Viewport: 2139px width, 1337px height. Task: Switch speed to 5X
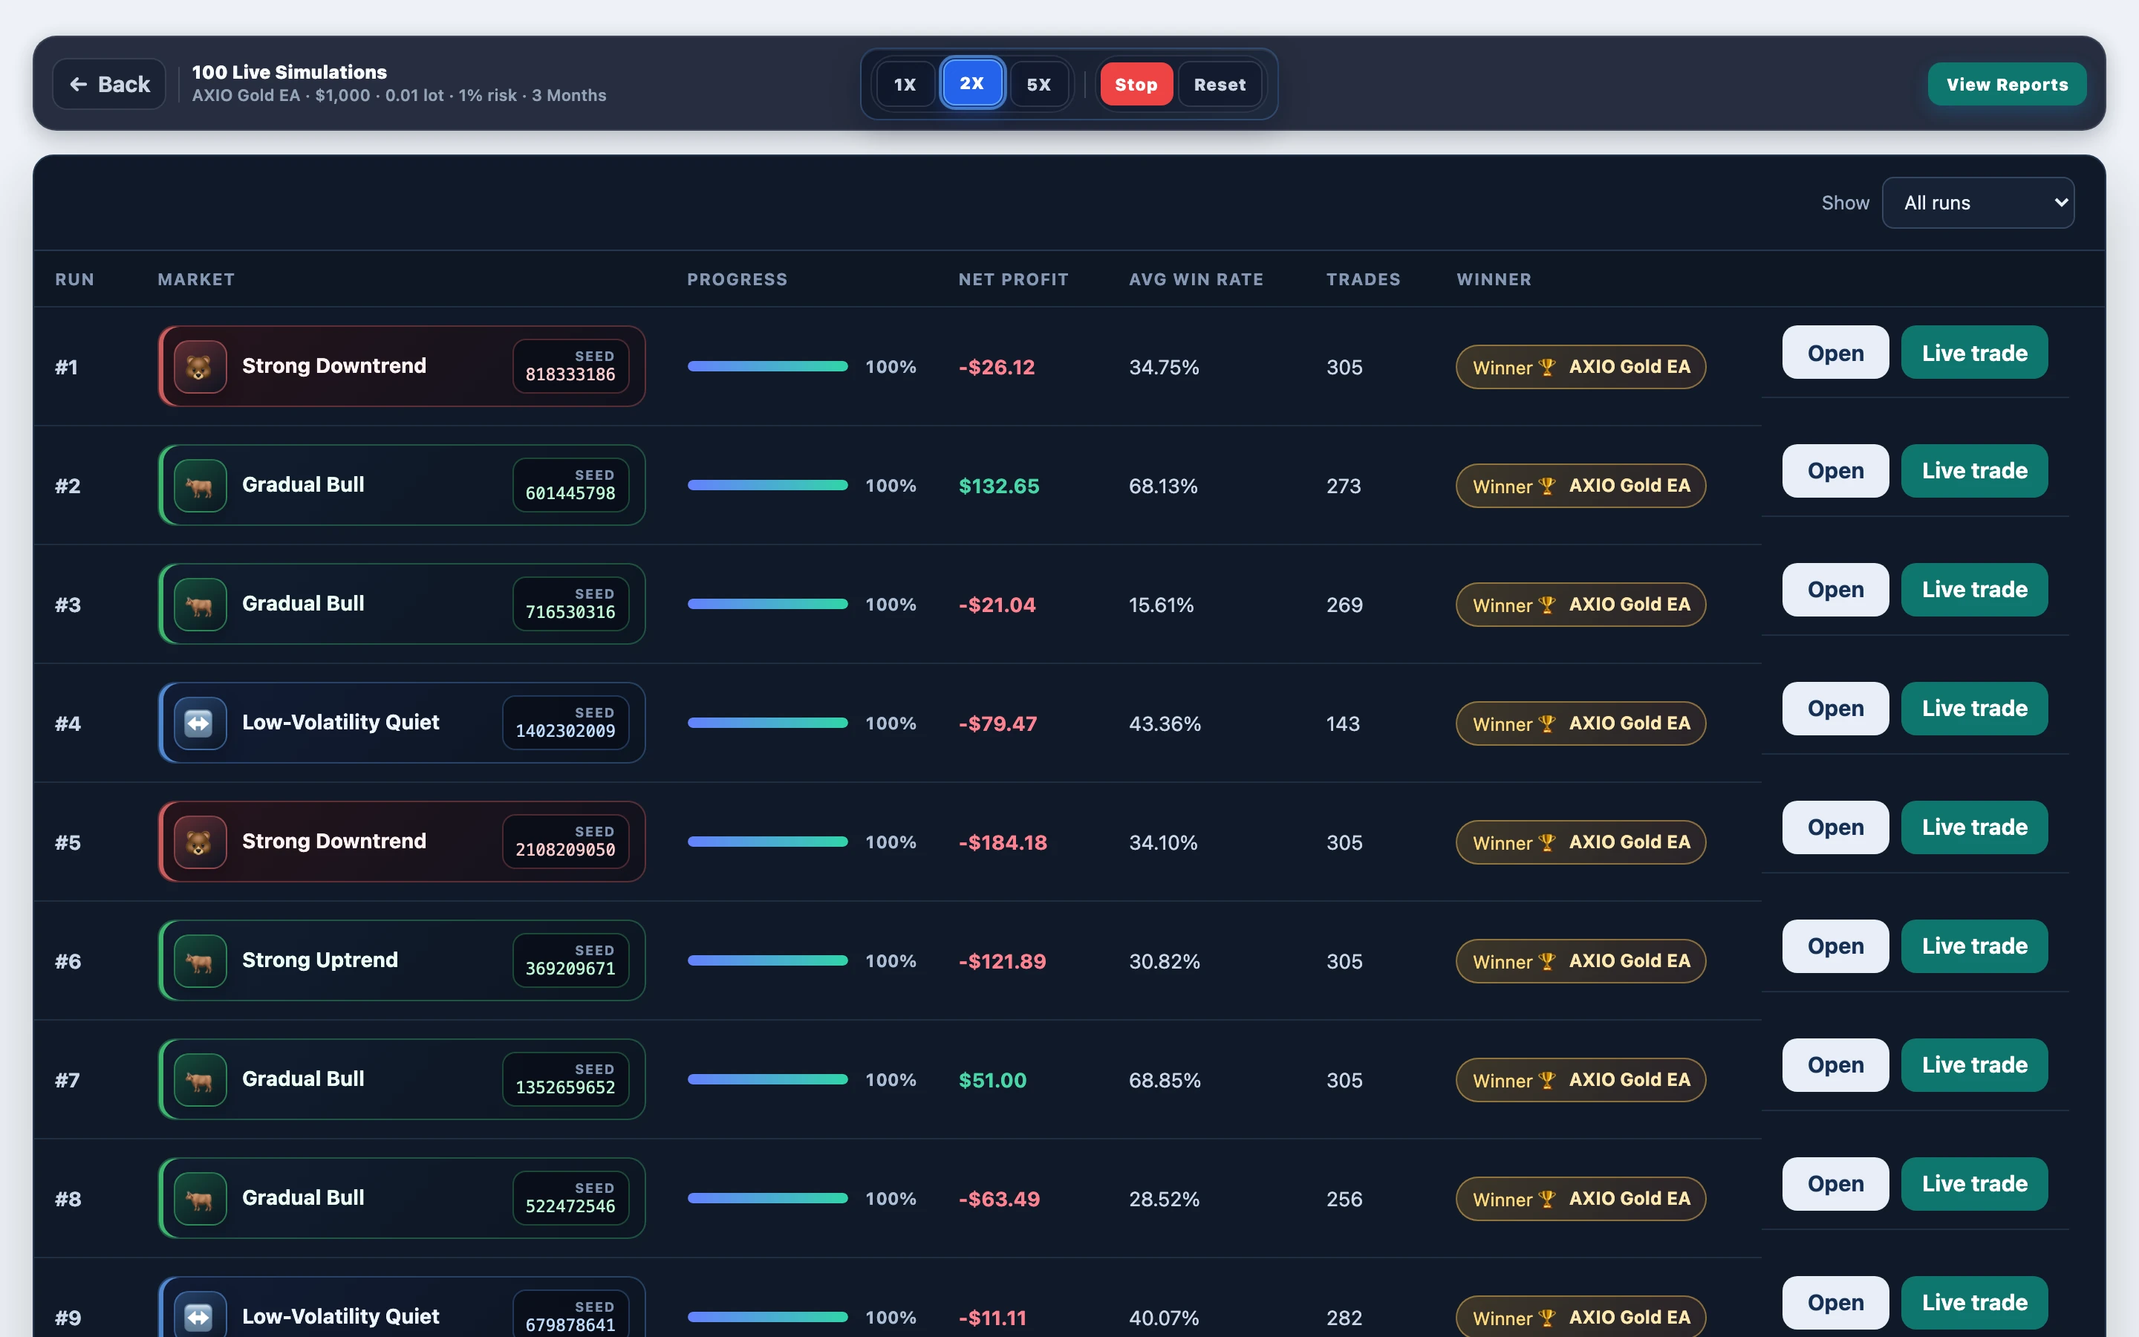coord(1038,84)
